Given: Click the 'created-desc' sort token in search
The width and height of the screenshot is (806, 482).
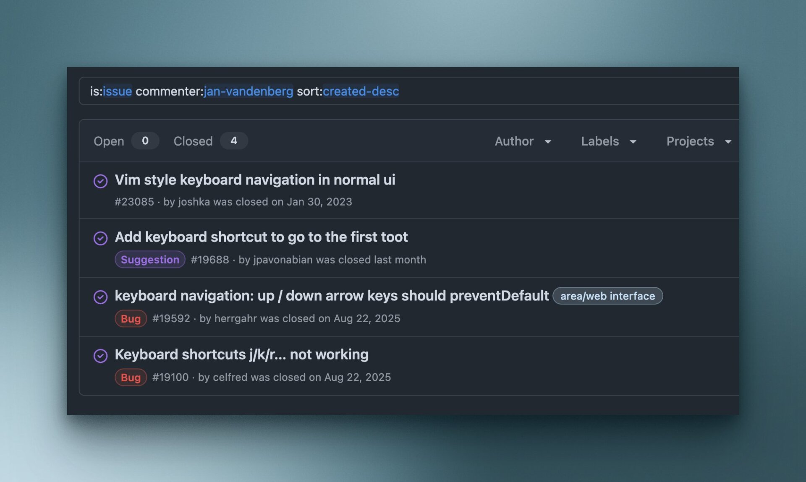Looking at the screenshot, I should [360, 91].
